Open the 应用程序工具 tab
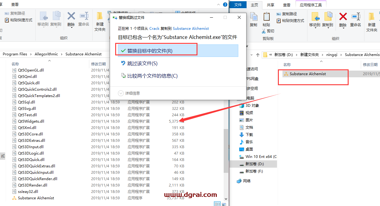380x206 pixels. (311, 5)
